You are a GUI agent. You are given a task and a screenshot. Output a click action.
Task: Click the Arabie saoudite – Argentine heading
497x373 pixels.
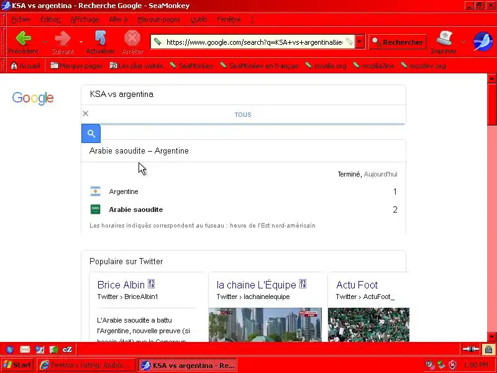pos(139,151)
